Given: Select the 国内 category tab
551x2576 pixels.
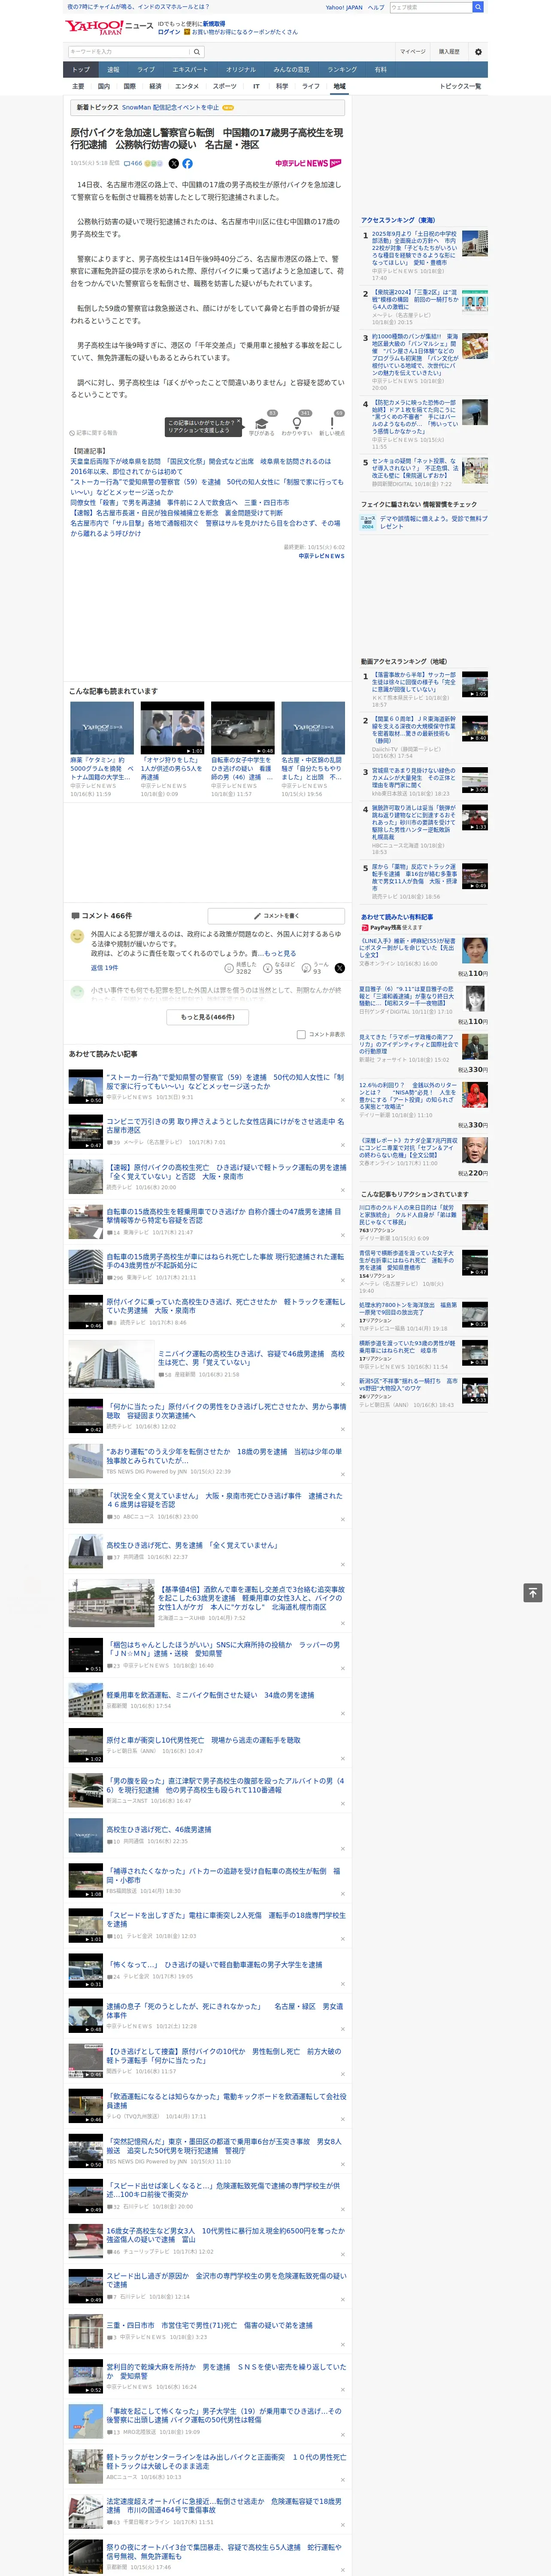Looking at the screenshot, I should 104,86.
